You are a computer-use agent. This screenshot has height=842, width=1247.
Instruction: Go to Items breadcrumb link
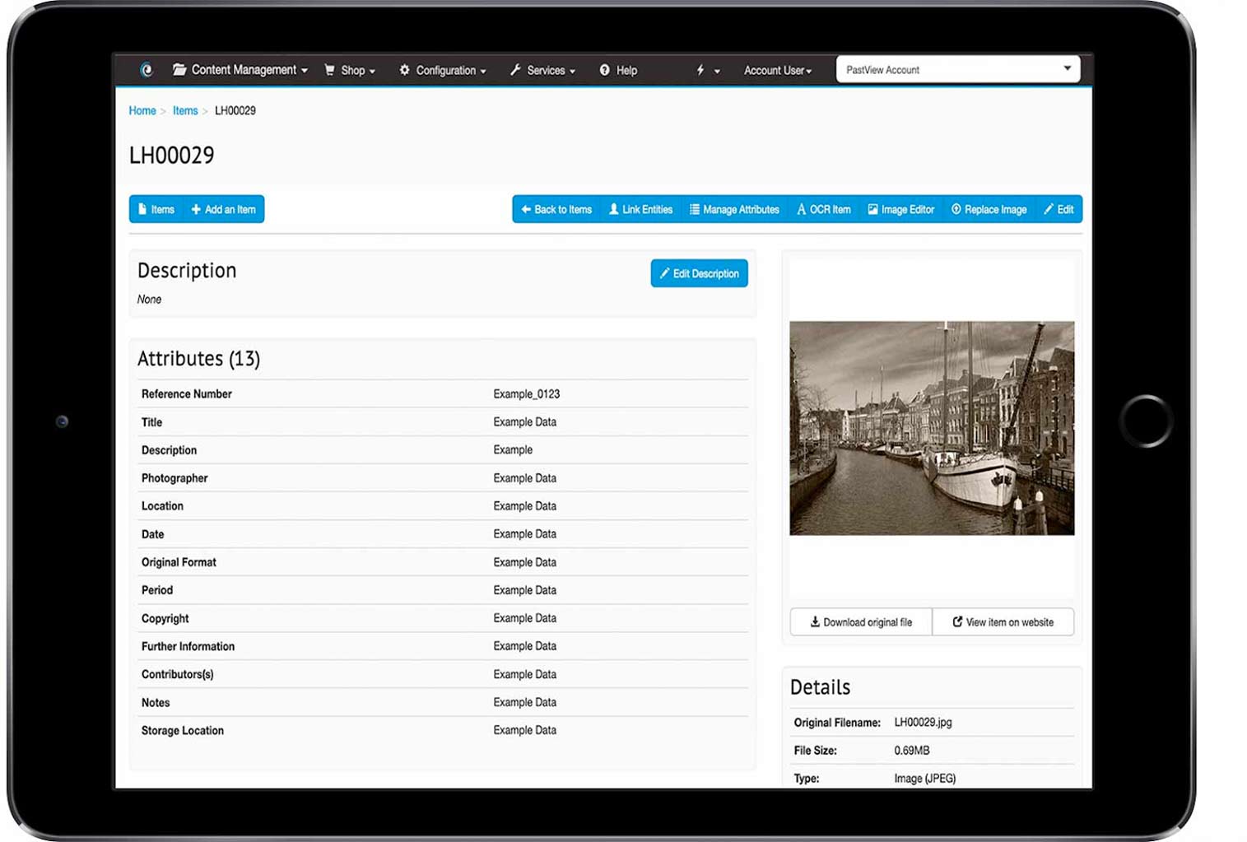185,110
